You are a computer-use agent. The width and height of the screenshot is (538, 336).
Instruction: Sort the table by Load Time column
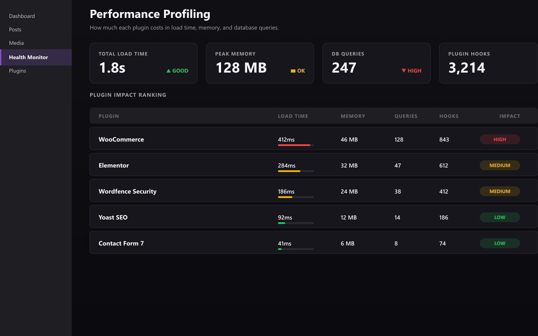(x=293, y=116)
